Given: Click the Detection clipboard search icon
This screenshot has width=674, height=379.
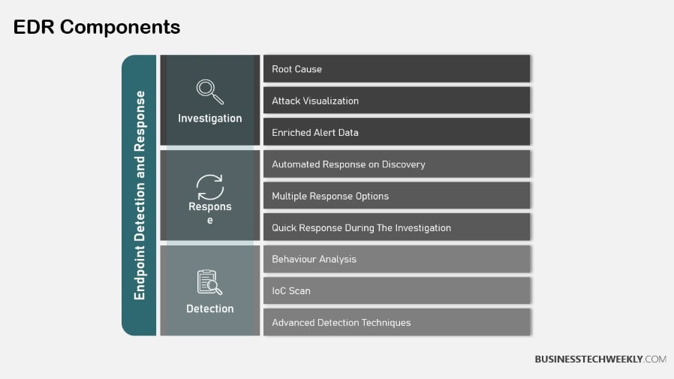Looking at the screenshot, I should pos(209,282).
